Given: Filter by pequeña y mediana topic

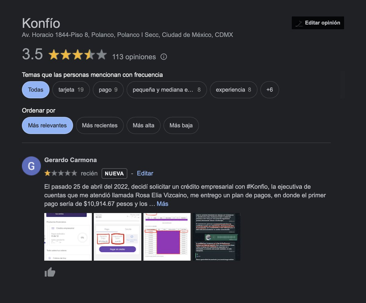Looking at the screenshot, I should coord(167,90).
